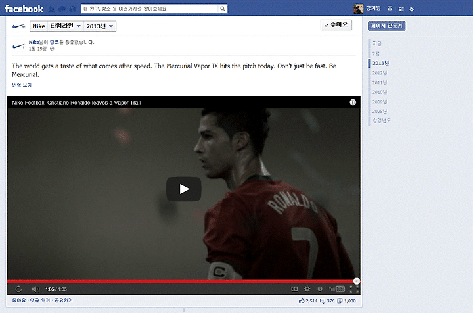The height and width of the screenshot is (313, 473).
Task: Click the Nike page name button
Action: point(39,26)
